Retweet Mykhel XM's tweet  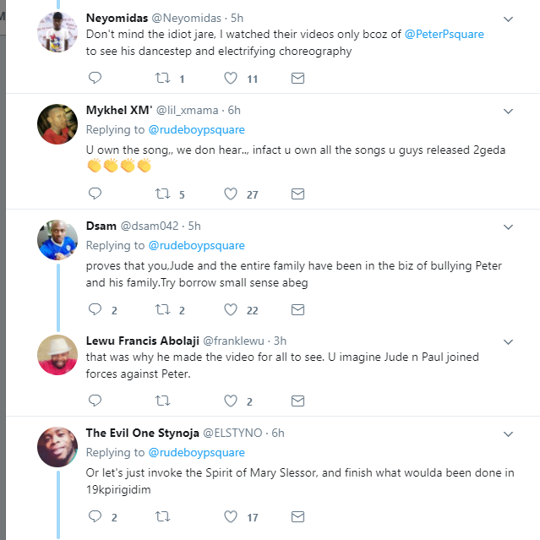[x=162, y=194]
